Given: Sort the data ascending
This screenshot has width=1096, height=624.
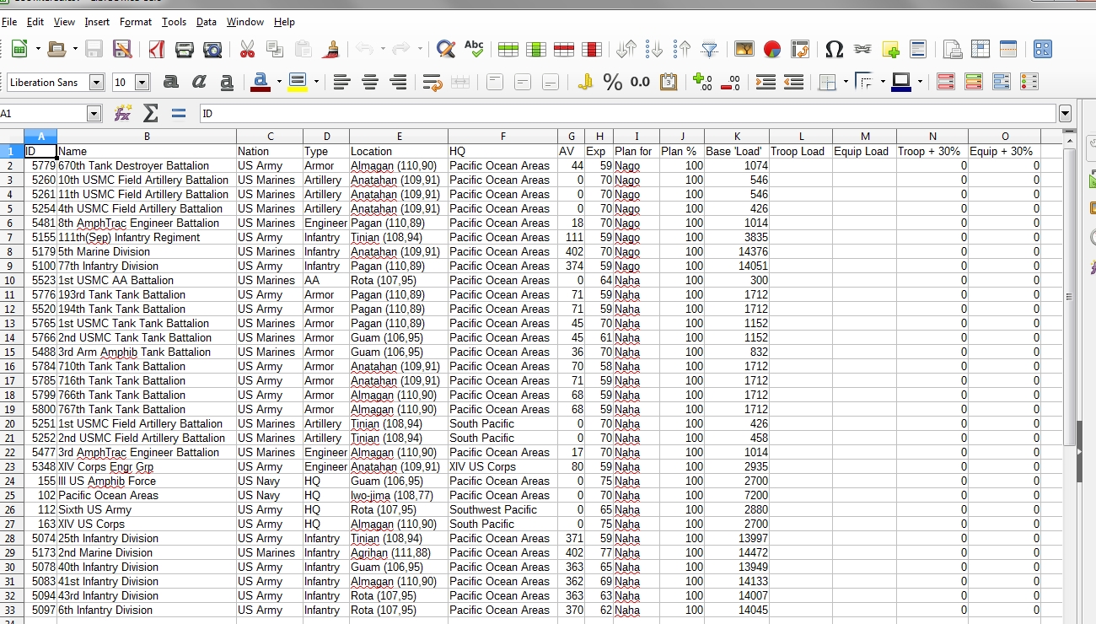Looking at the screenshot, I should (654, 48).
